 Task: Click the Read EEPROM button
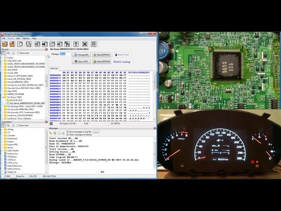pos(101,55)
